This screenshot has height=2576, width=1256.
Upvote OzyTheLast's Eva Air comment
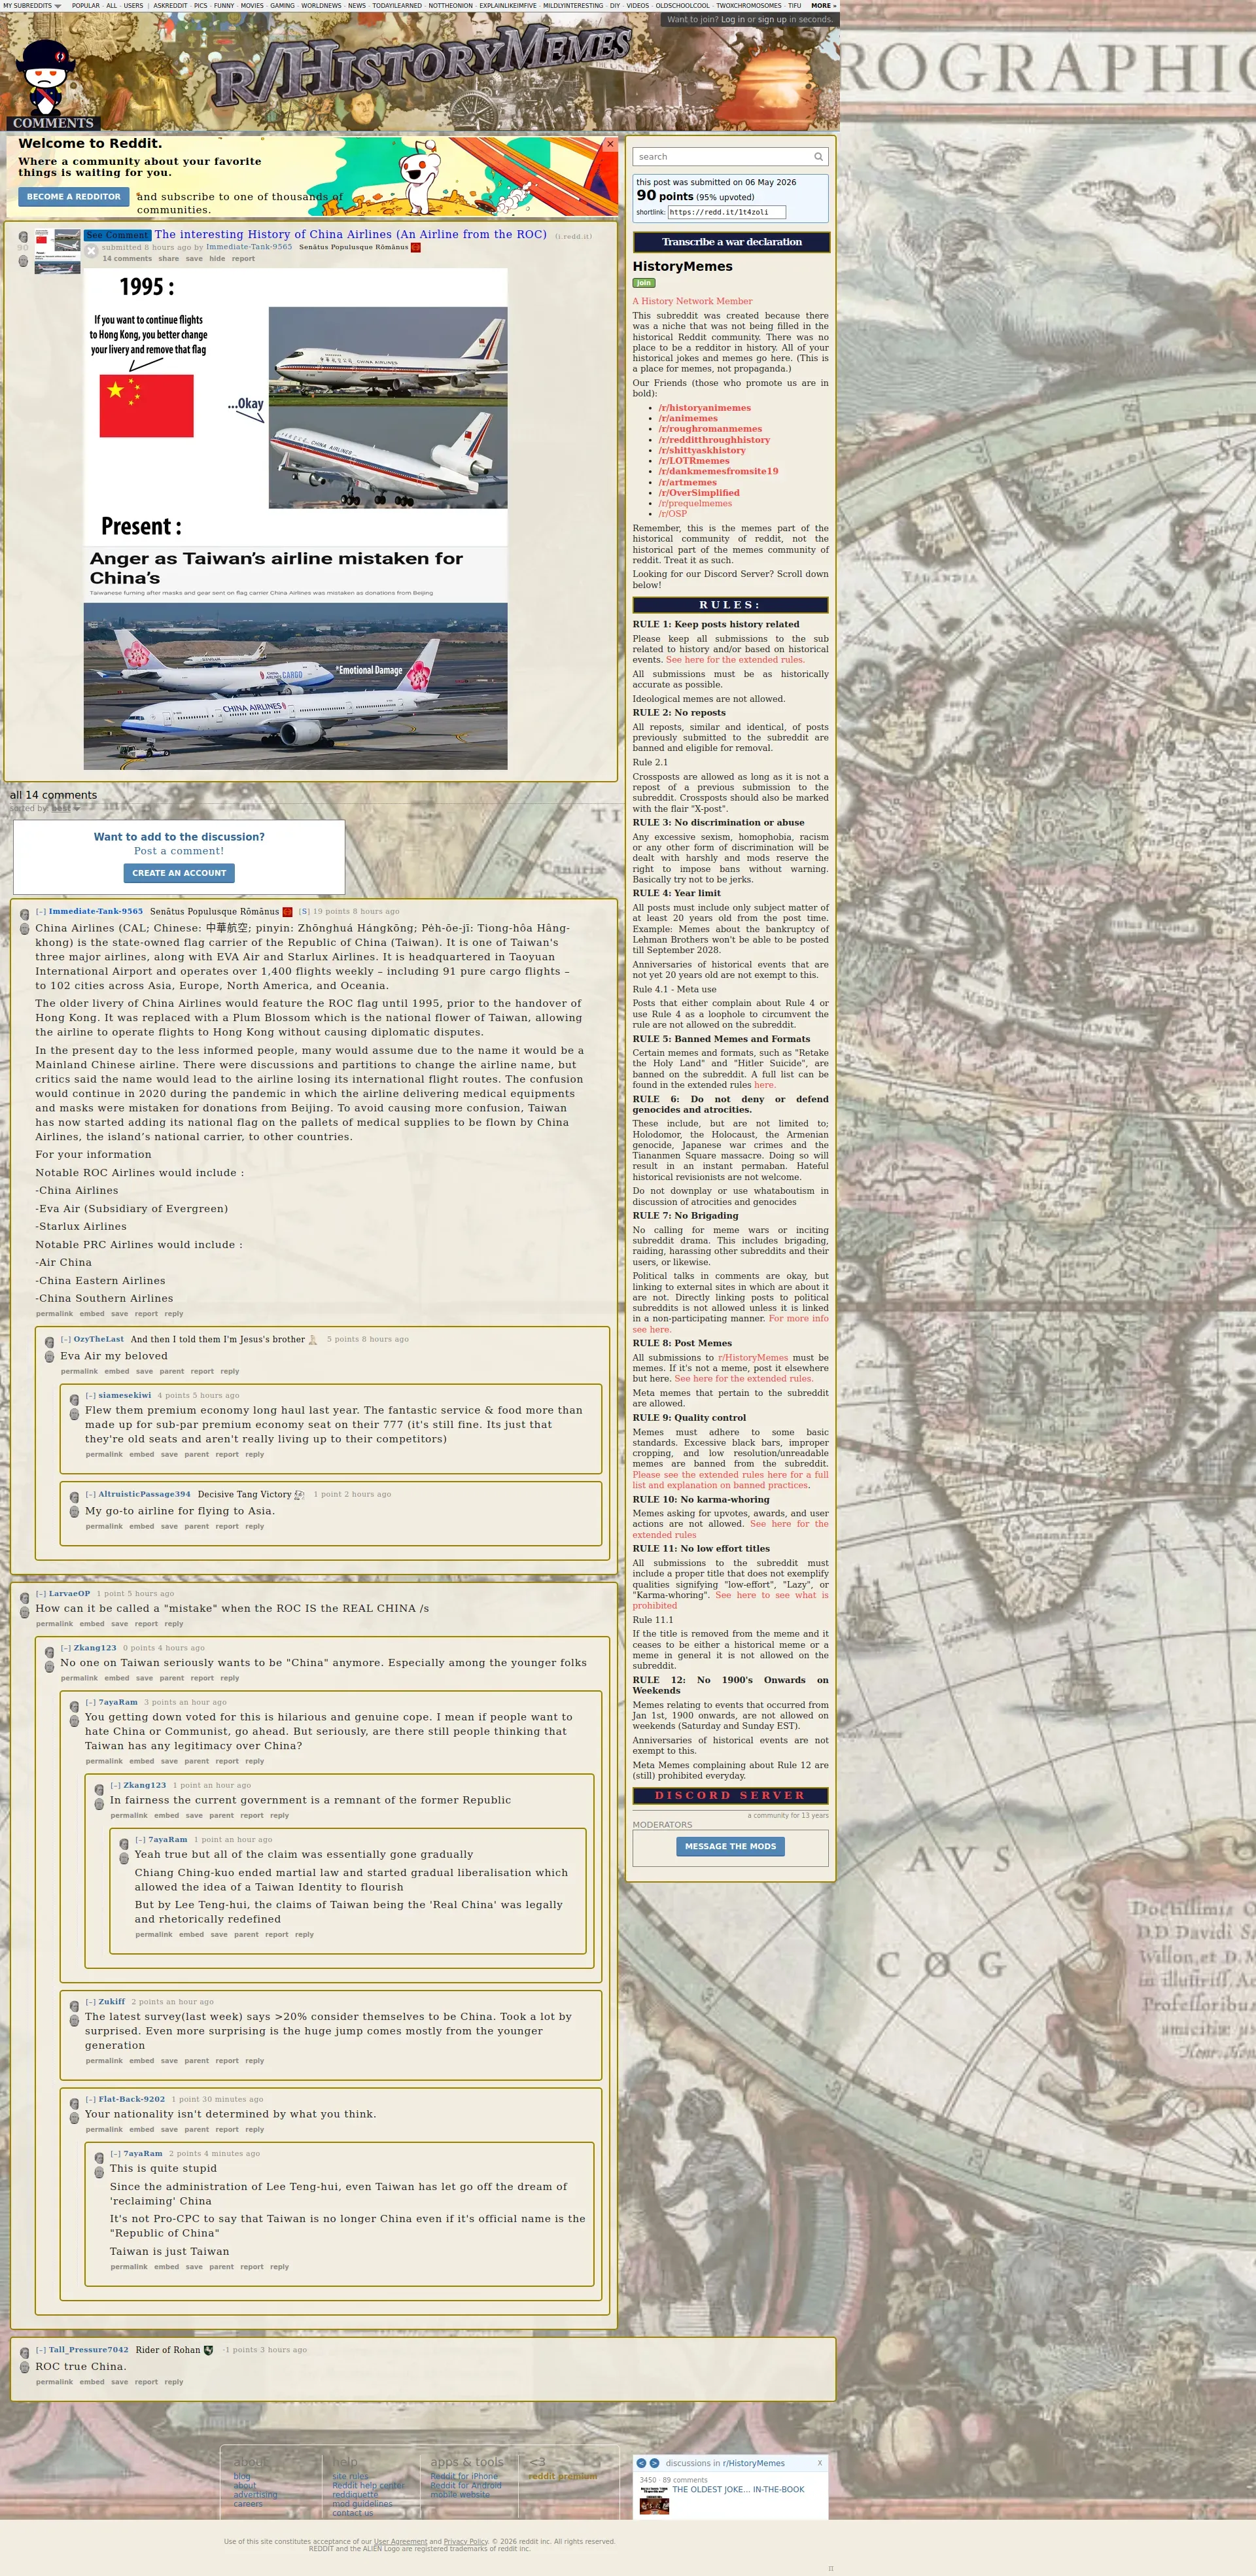[50, 1342]
